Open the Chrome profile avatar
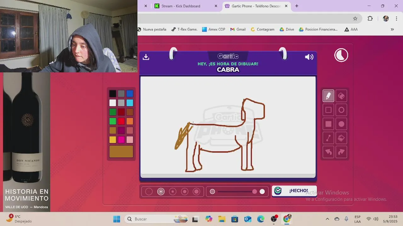The image size is (403, 226). 386,19
